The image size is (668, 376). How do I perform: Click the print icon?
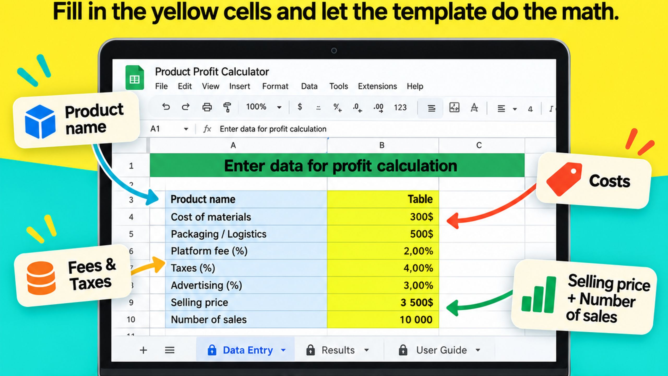click(207, 107)
